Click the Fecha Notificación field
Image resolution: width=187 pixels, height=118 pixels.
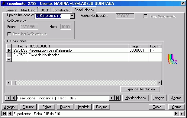point(125,16)
